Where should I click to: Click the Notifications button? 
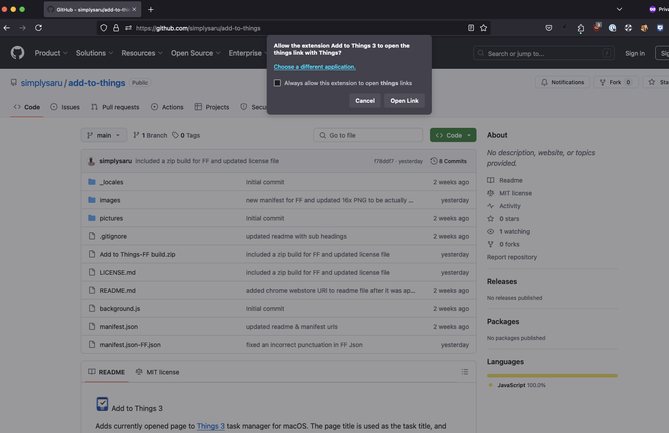point(563,82)
